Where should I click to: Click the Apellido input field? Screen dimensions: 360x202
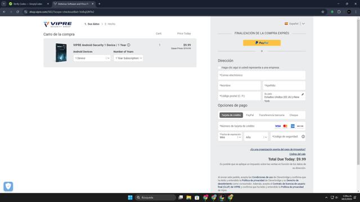284,85
